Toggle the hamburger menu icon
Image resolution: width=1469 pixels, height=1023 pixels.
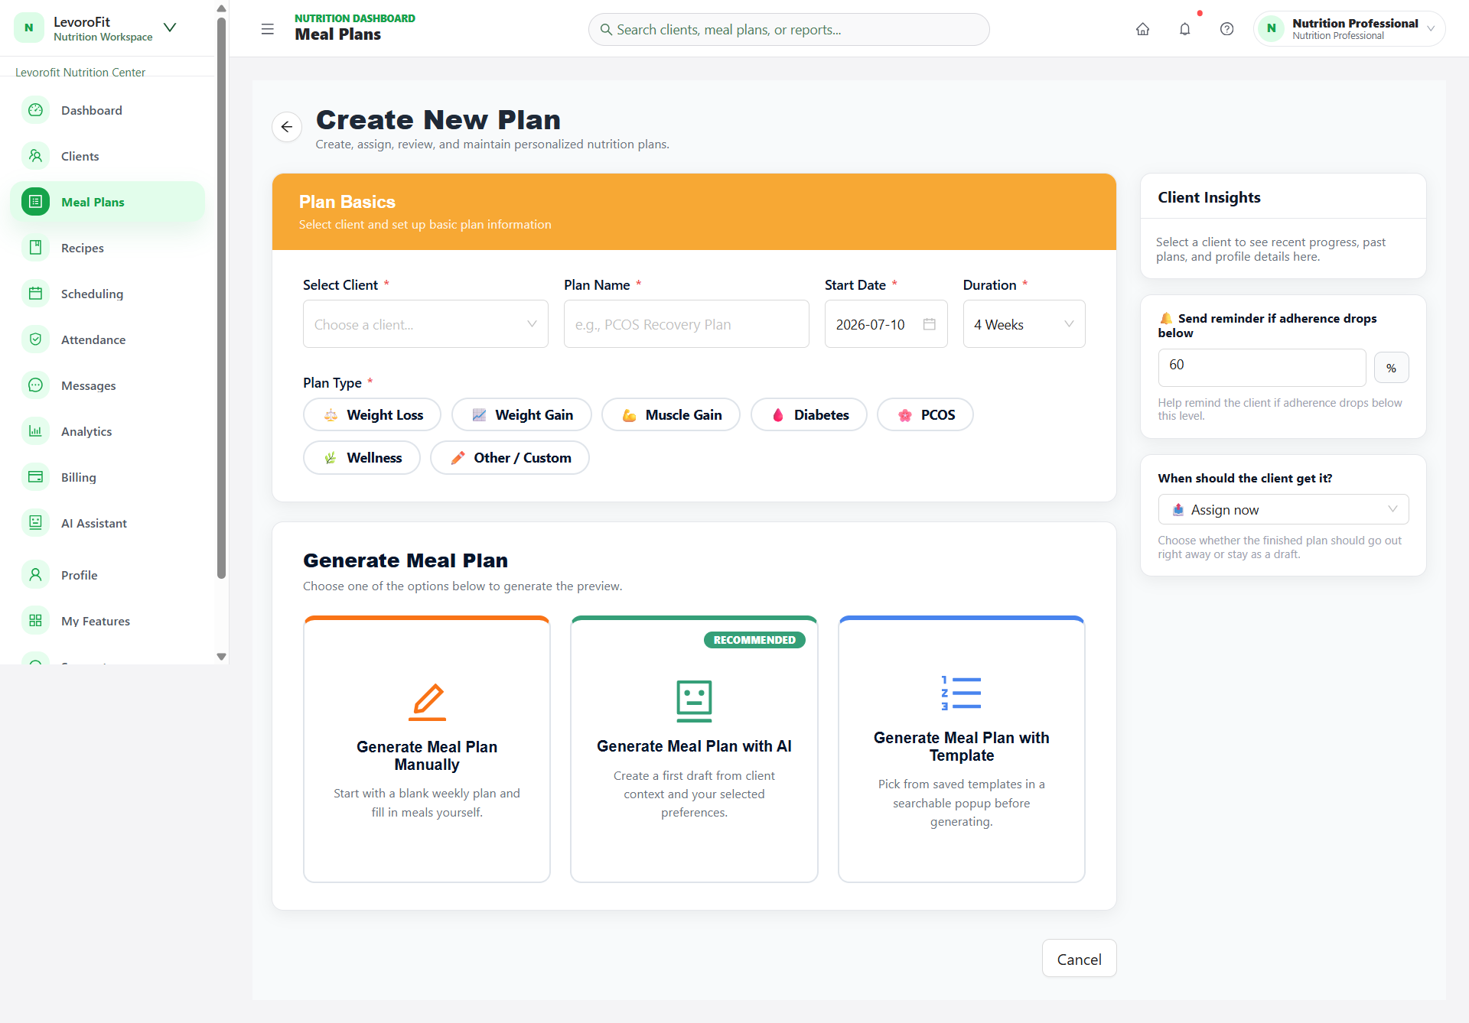[267, 29]
